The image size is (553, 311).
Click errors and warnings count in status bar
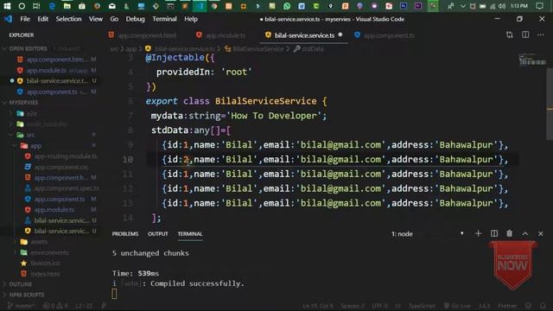coord(55,306)
